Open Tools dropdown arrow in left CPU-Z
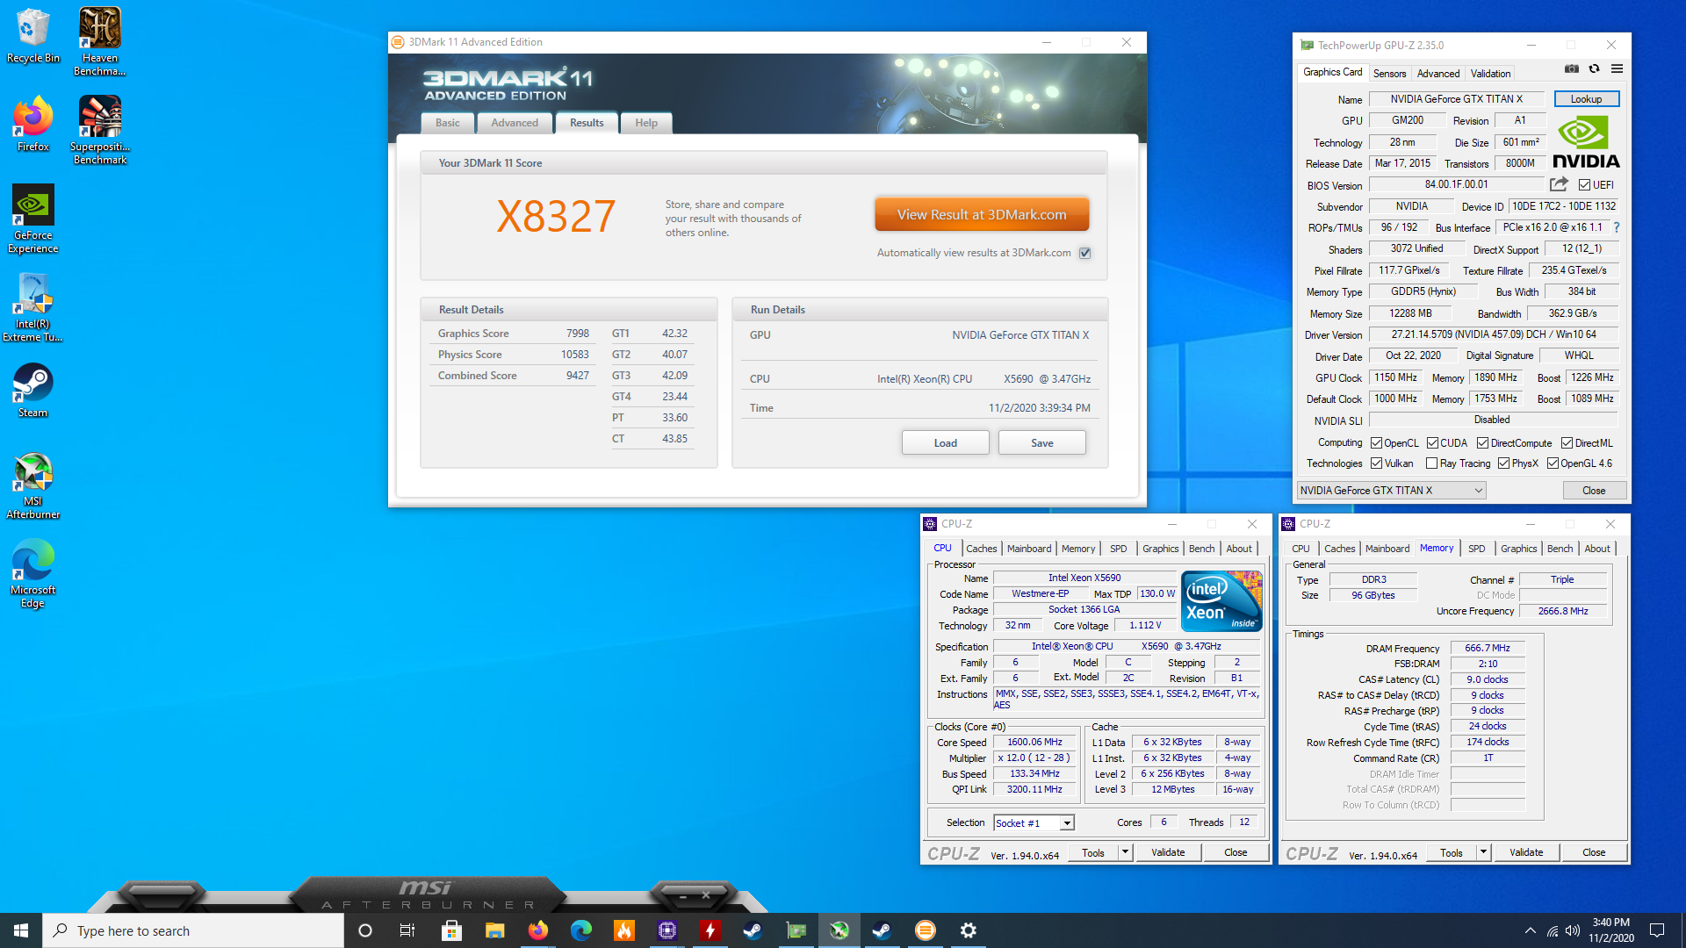This screenshot has width=1686, height=948. click(1125, 852)
